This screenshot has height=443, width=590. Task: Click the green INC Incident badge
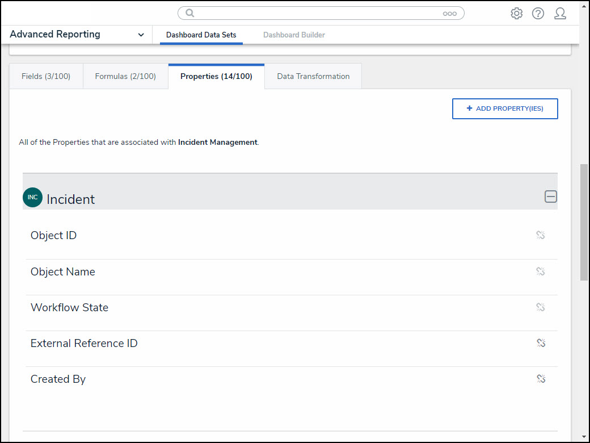[x=32, y=198]
